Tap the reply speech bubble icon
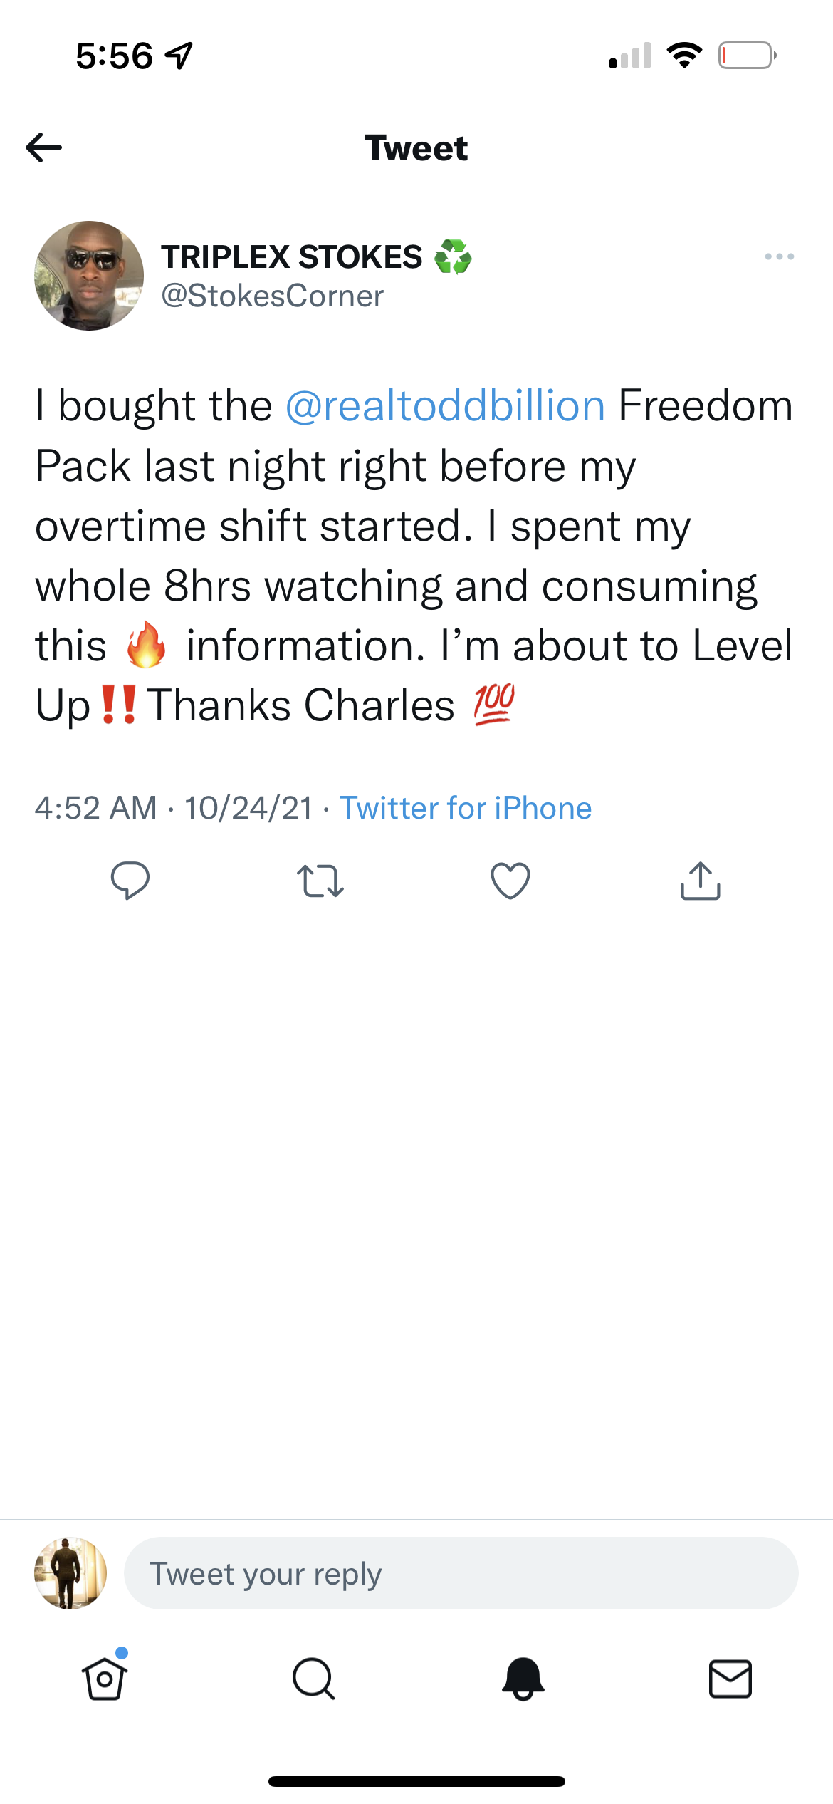 click(x=130, y=881)
